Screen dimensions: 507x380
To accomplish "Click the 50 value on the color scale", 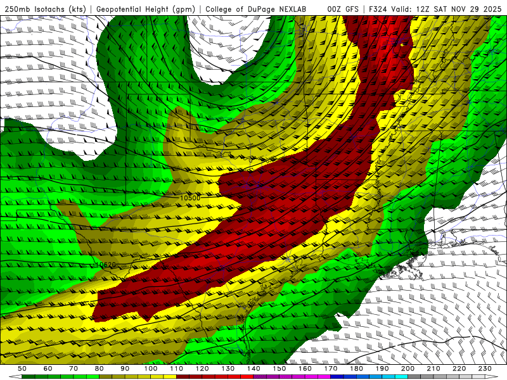I will pos(22,369).
